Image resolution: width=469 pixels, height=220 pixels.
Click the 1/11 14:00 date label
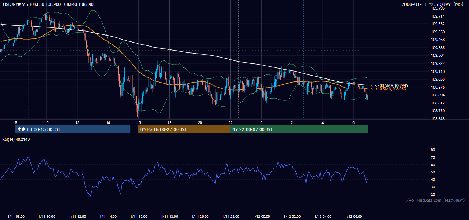[108, 217]
